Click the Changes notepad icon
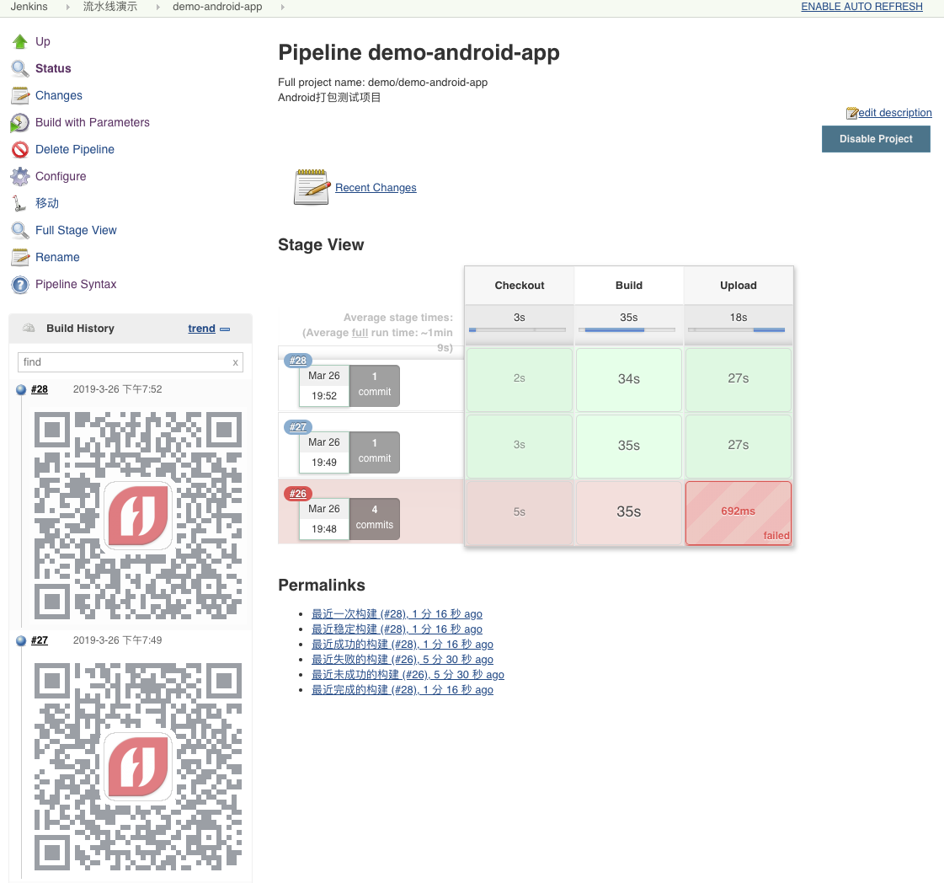Image resolution: width=944 pixels, height=883 pixels. (x=20, y=95)
